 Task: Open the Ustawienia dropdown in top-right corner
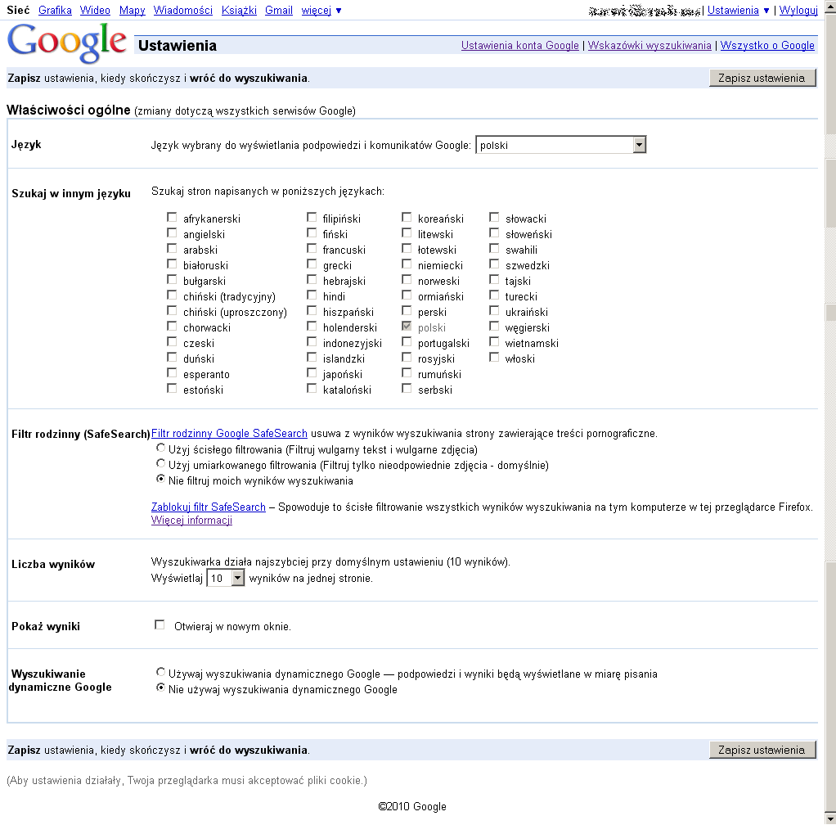click(738, 10)
